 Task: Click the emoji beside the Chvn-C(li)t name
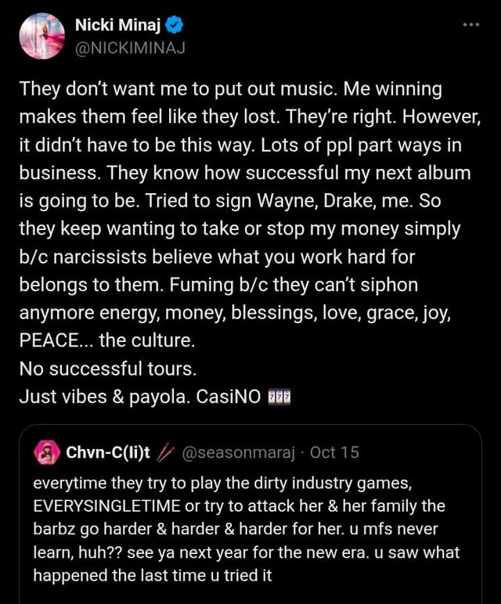coord(164,452)
